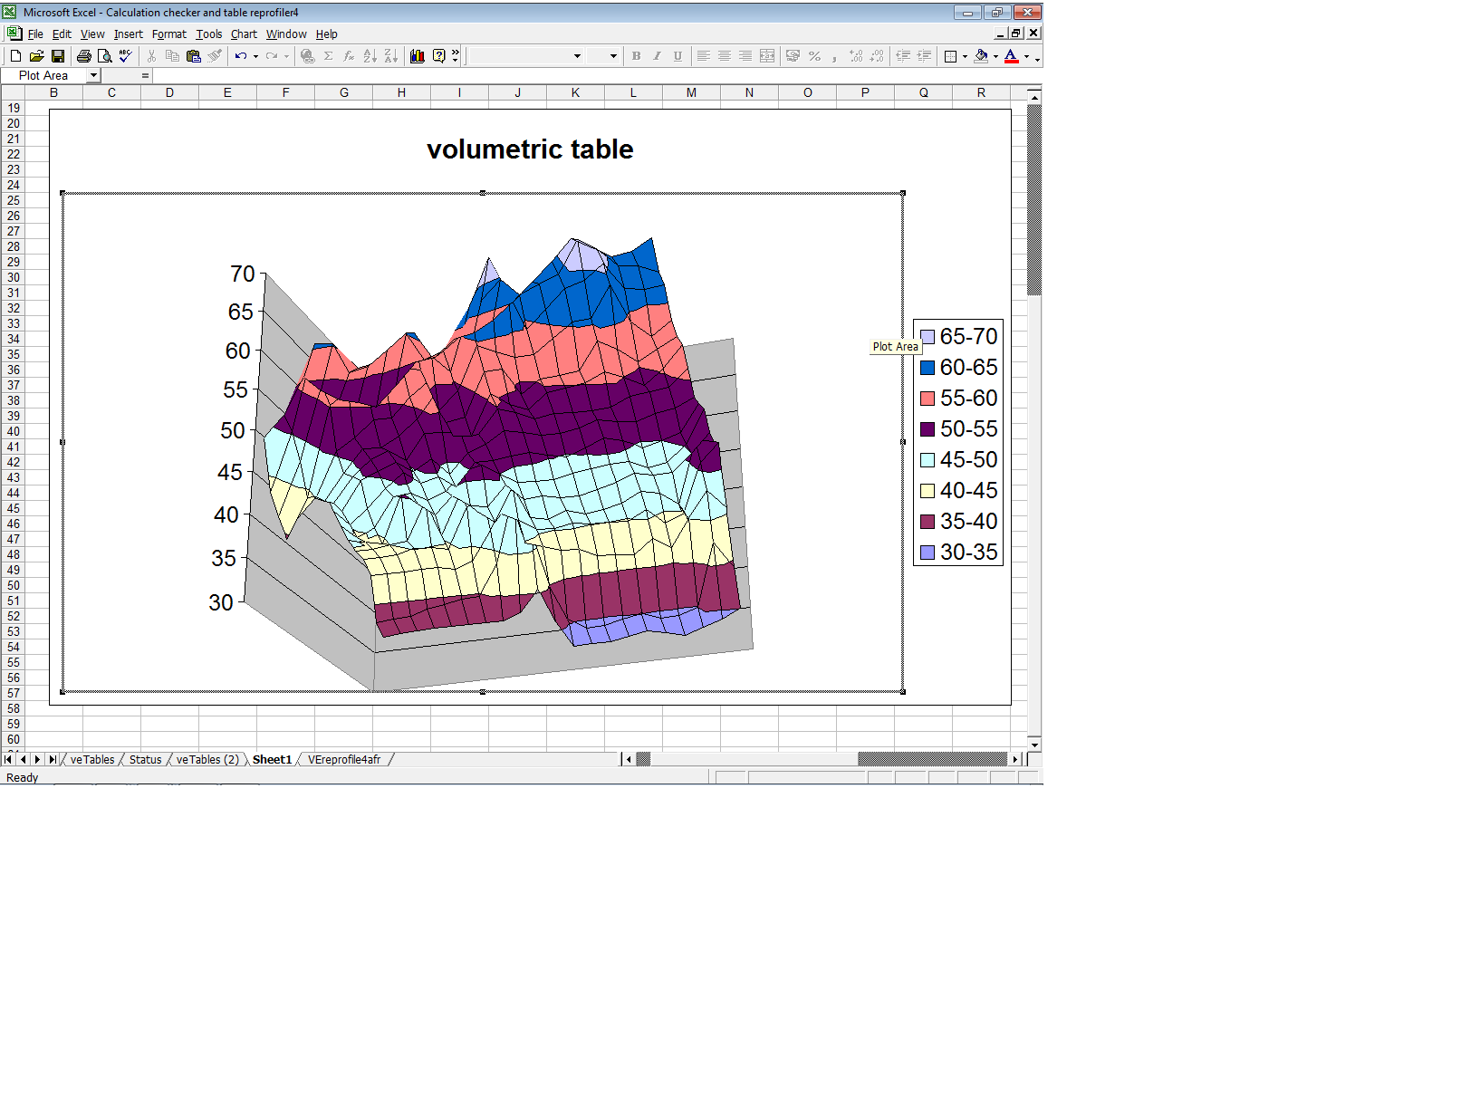The image size is (1461, 1096).
Task: Show more Standard toolbar buttons chevron
Action: point(456,56)
